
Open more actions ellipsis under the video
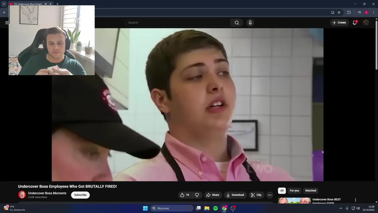[270, 195]
